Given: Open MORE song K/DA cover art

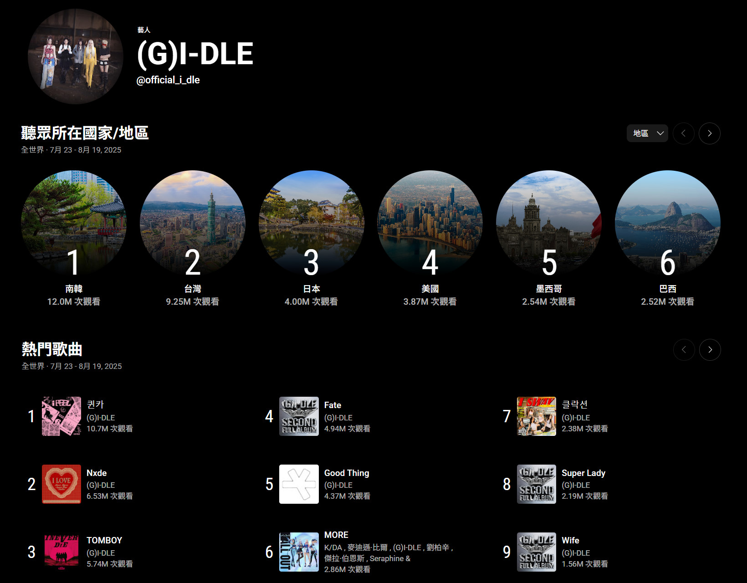Looking at the screenshot, I should coord(299,552).
